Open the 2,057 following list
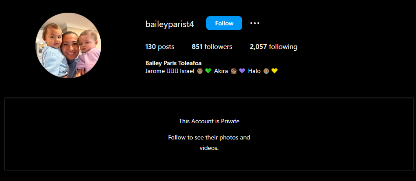The image size is (416, 181). [x=273, y=47]
